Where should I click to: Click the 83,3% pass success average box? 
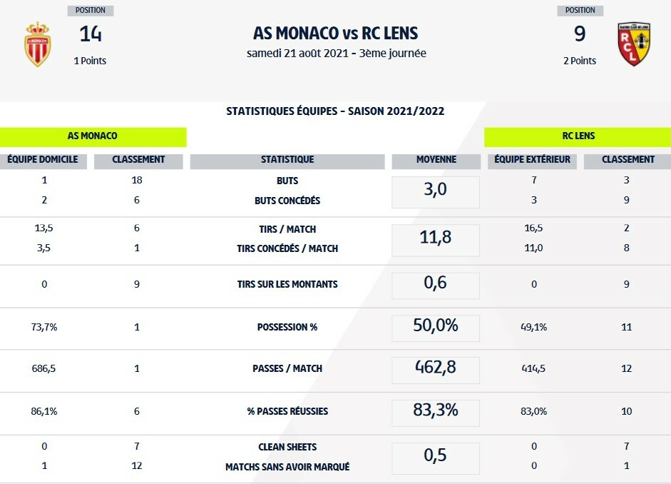pos(436,411)
